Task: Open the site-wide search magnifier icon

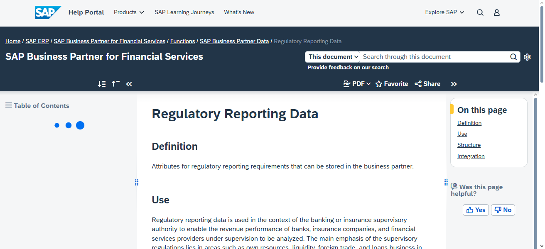Action: coord(480,12)
